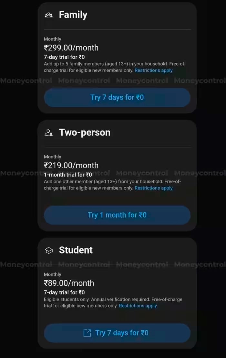Screen dimensions: 226x358
Task: Click the Monthly label in Family card
Action: (52, 39)
